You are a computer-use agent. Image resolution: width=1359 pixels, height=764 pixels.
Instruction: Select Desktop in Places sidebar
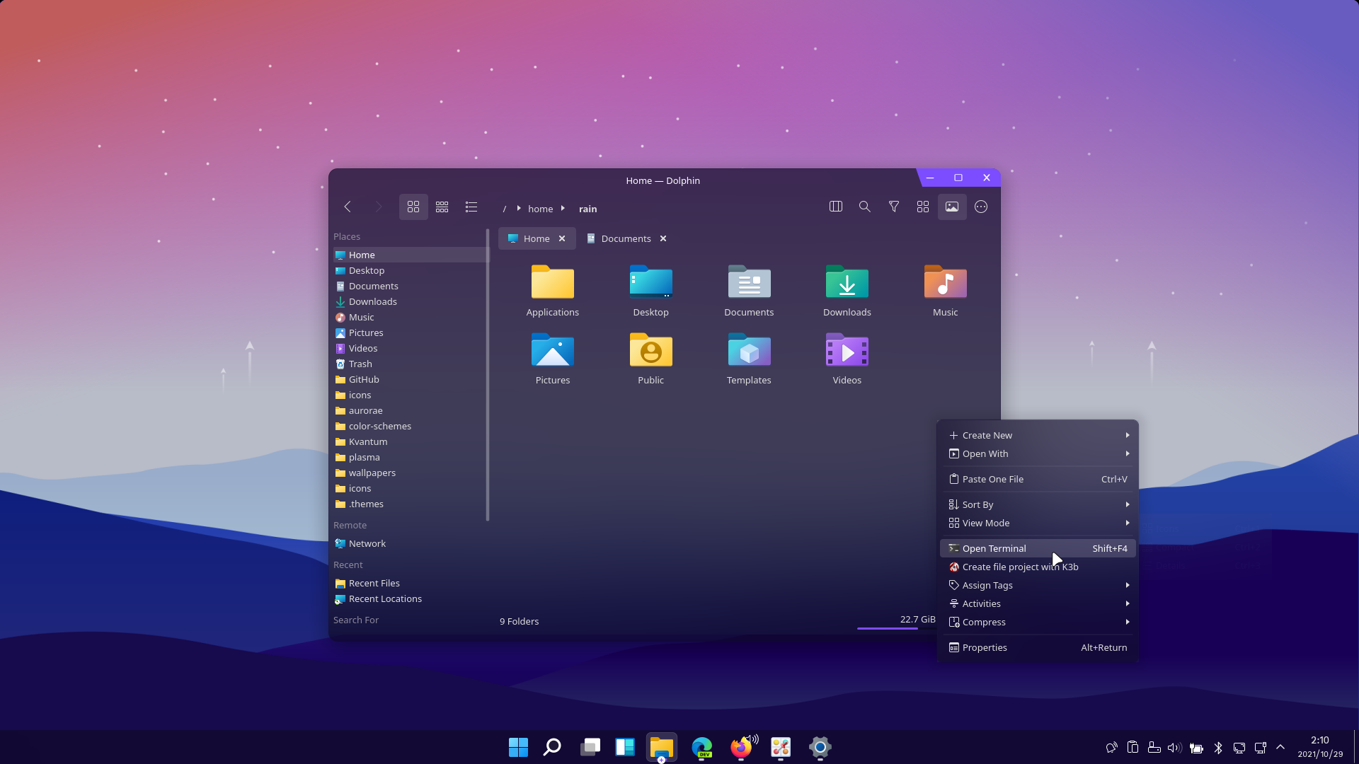click(409, 270)
